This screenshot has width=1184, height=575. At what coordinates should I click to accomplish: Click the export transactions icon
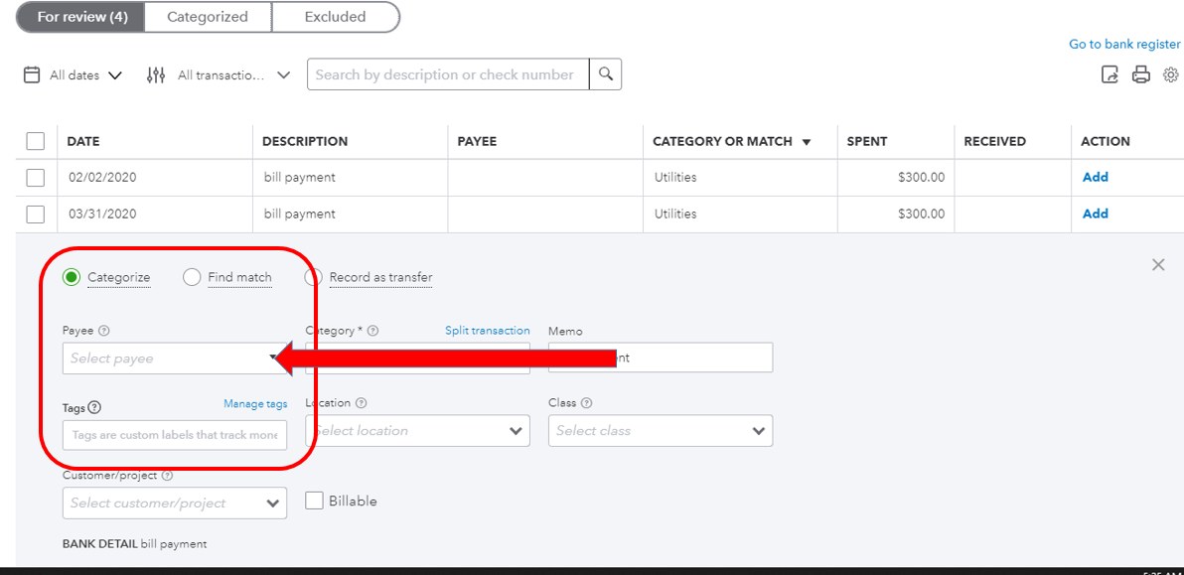[1110, 74]
